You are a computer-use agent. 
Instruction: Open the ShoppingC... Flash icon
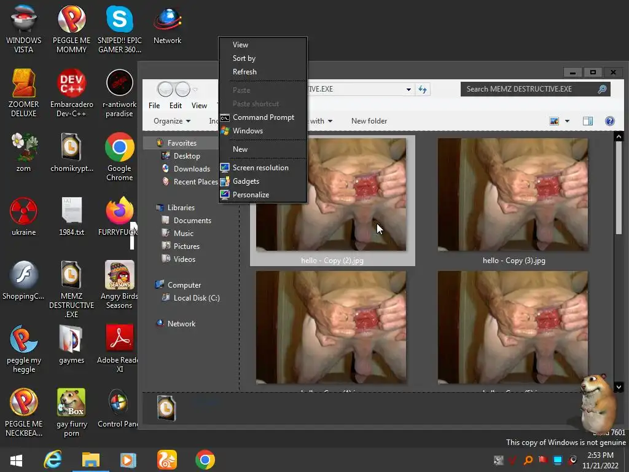(24, 280)
